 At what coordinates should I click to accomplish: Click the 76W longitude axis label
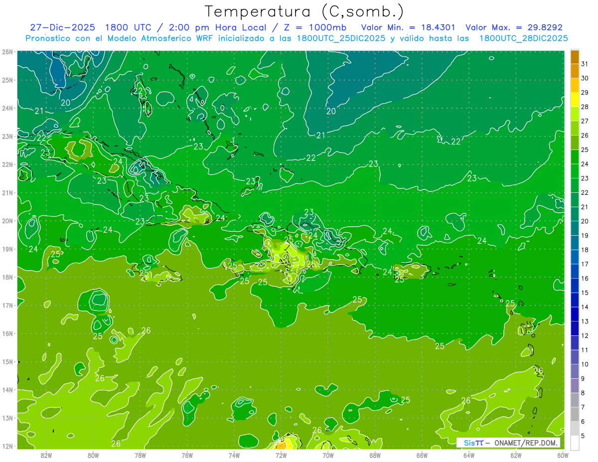coord(187,455)
